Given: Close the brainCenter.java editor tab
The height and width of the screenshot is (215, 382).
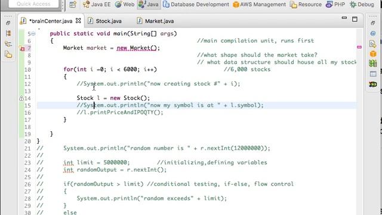Looking at the screenshot, I should (x=78, y=21).
